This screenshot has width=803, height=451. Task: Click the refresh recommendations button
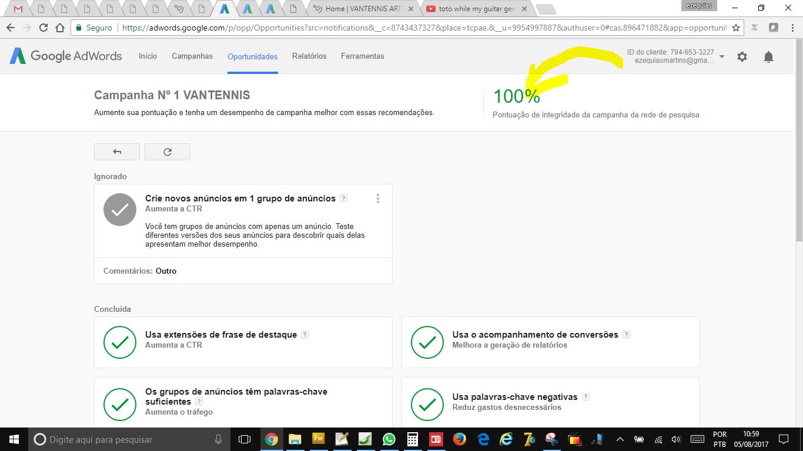pos(168,152)
